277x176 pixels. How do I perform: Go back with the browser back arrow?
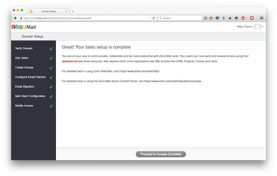(15, 18)
